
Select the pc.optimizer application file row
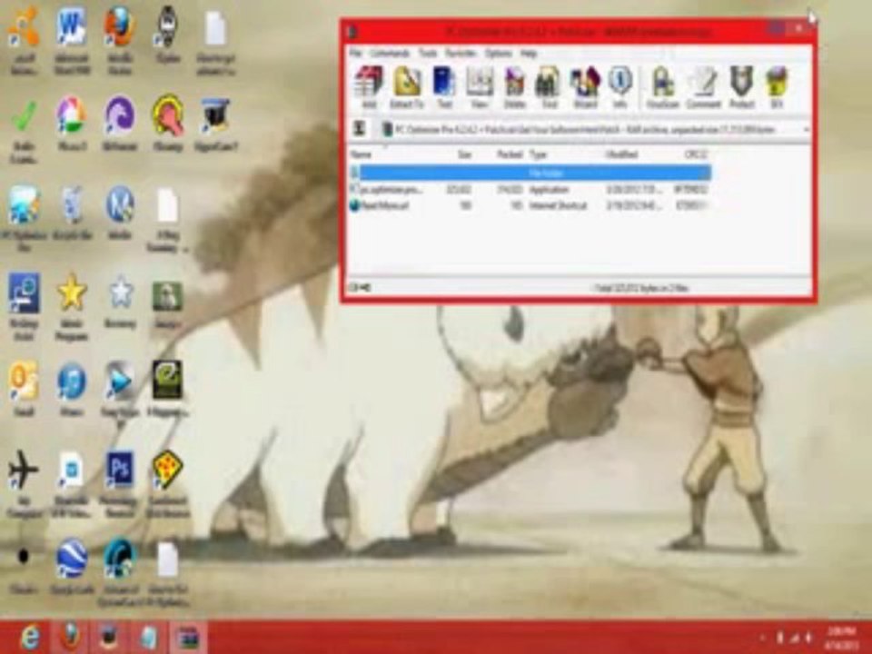[530, 190]
